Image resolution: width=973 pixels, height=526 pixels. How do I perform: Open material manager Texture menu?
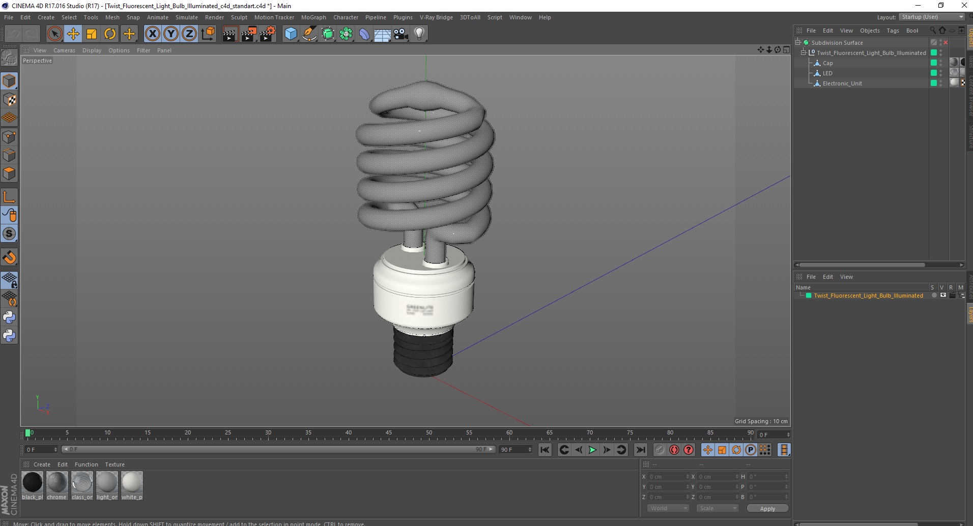115,464
